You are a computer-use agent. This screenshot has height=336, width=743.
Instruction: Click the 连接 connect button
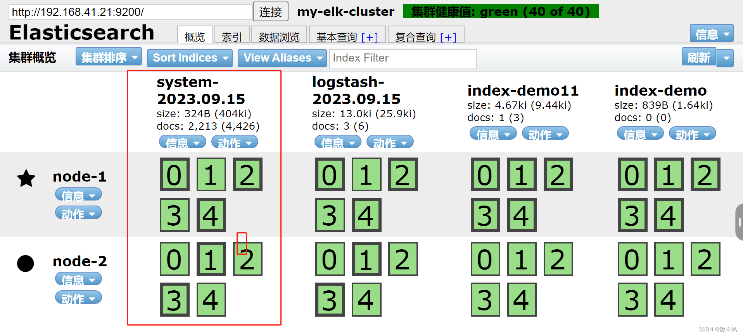tap(271, 12)
